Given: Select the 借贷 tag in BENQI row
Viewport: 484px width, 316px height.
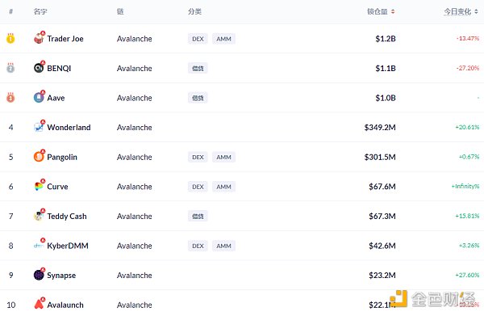Looking at the screenshot, I should click(x=198, y=68).
